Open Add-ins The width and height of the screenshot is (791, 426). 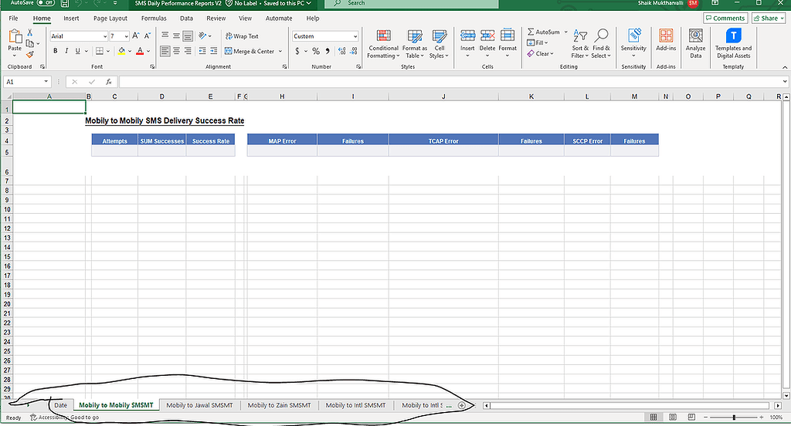[x=666, y=40]
